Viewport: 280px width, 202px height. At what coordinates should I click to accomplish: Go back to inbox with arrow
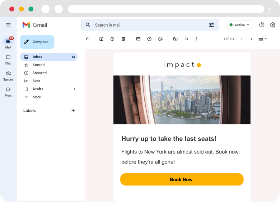pos(87,39)
